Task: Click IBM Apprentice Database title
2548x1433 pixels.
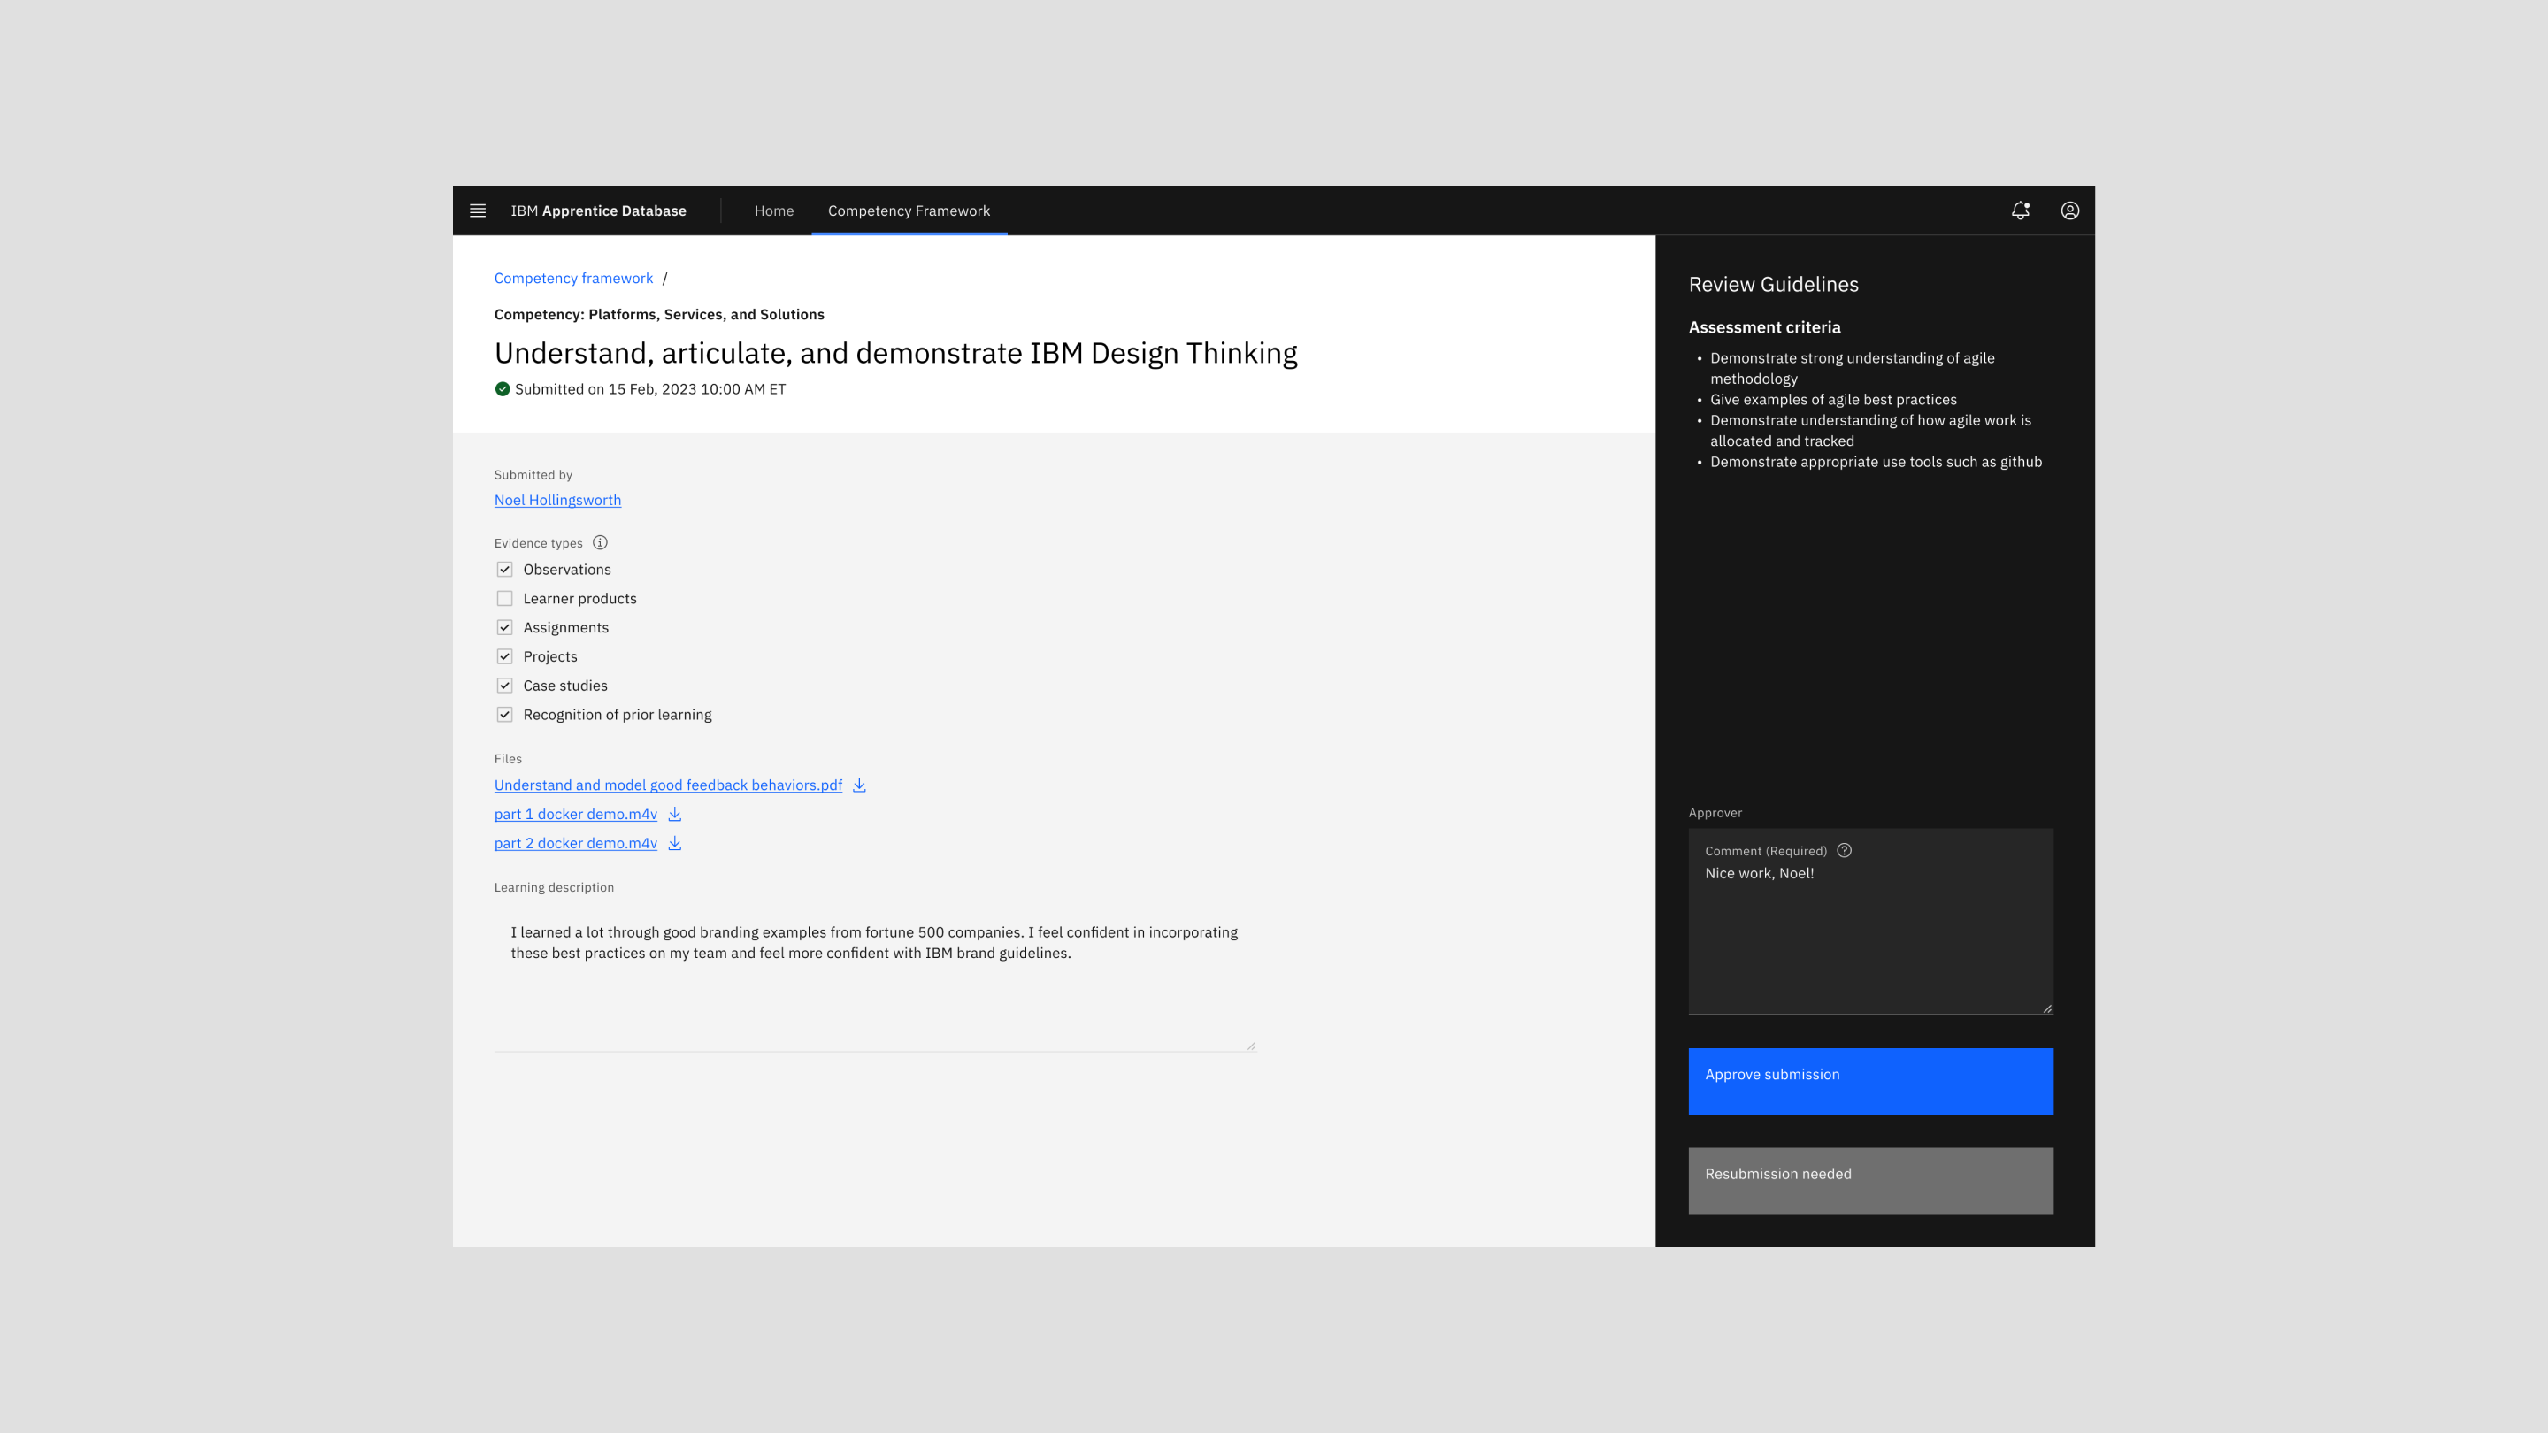Action: (x=598, y=211)
